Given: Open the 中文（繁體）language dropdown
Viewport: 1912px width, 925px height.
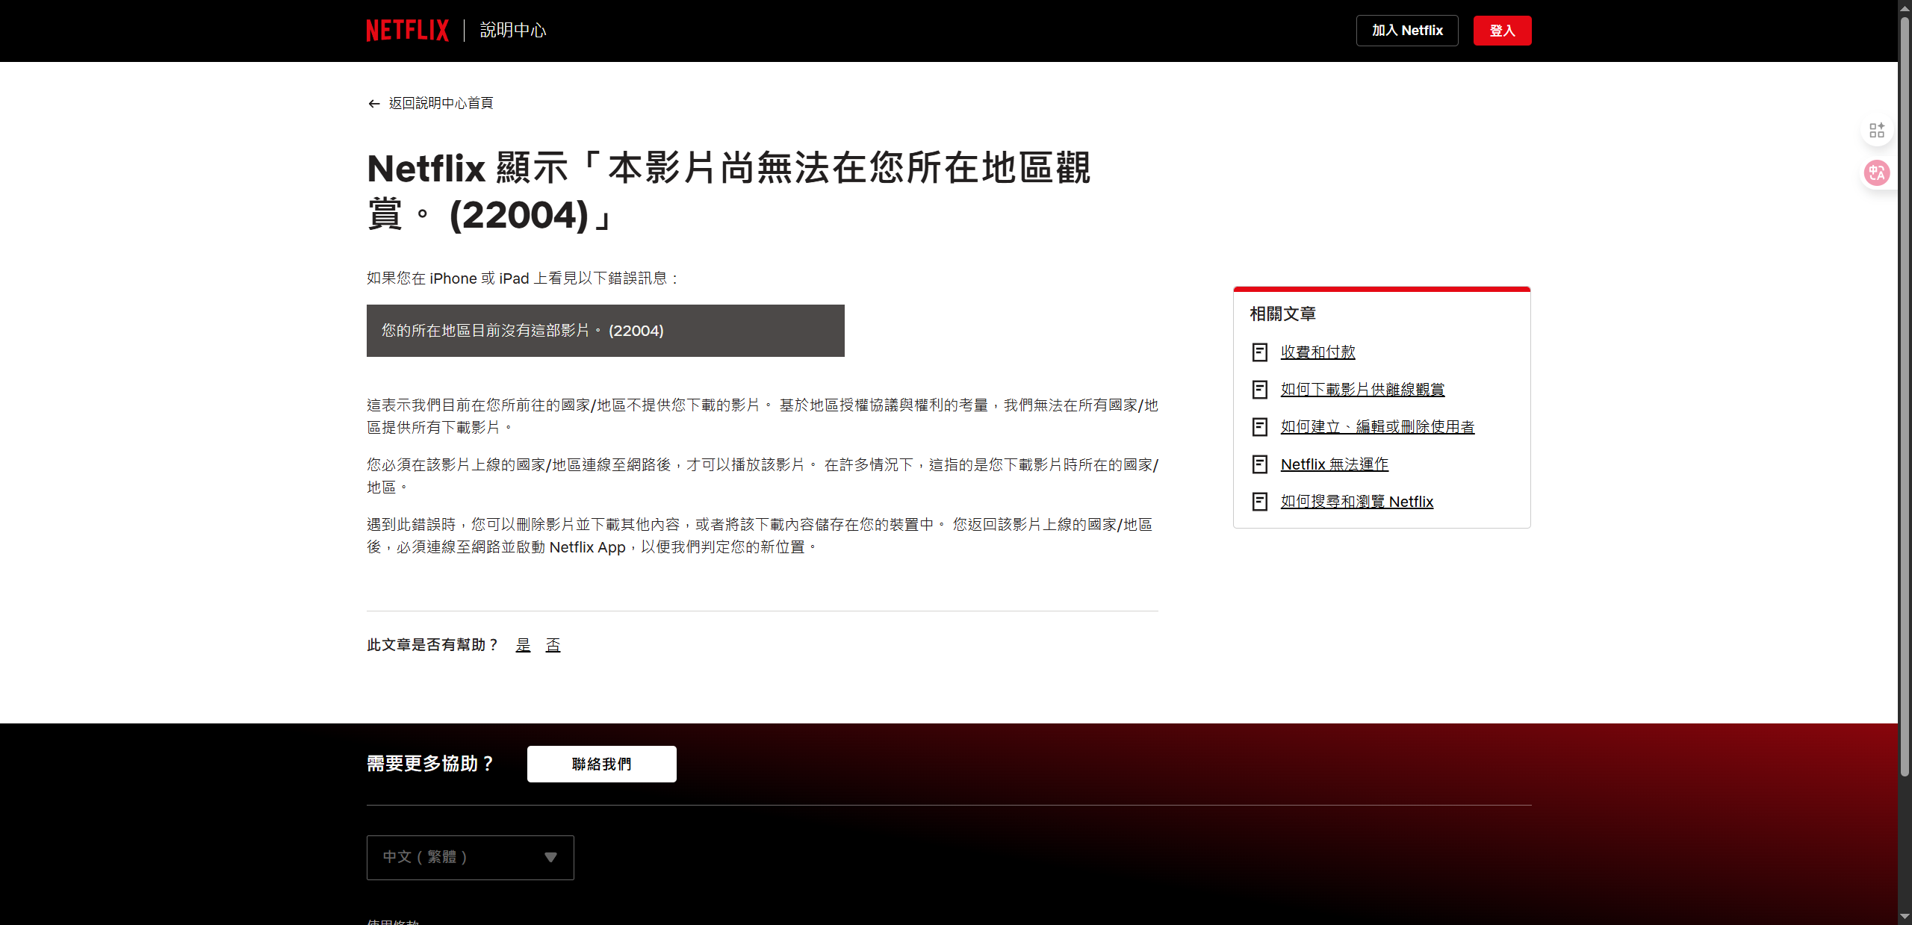Looking at the screenshot, I should click(470, 857).
